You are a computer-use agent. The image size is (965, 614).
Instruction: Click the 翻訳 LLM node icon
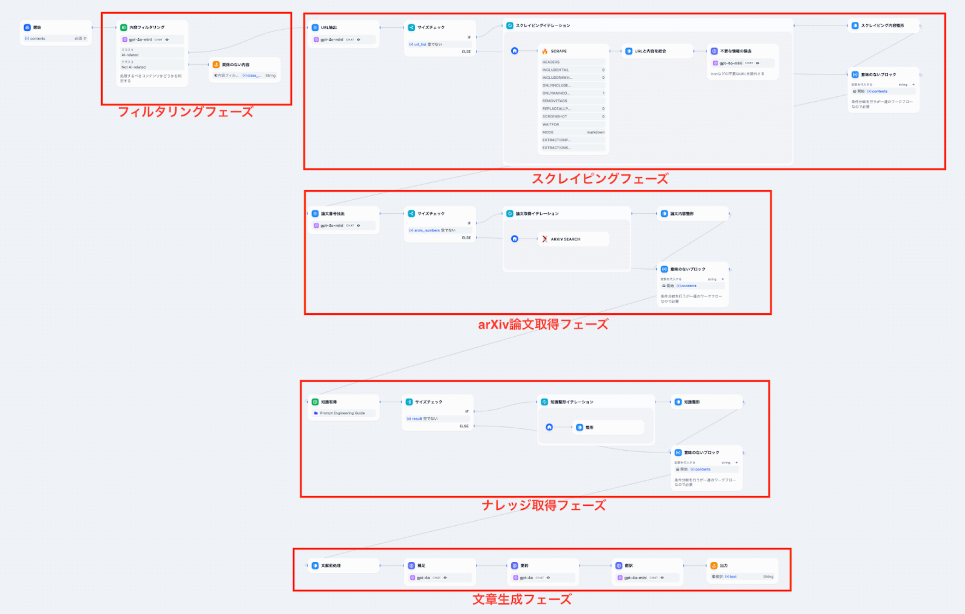coord(618,566)
